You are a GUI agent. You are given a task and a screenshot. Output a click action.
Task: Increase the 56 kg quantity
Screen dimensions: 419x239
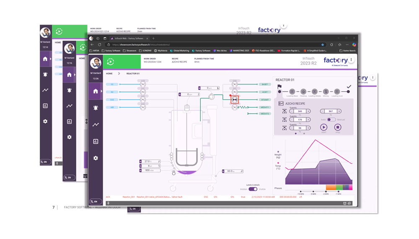point(308,128)
